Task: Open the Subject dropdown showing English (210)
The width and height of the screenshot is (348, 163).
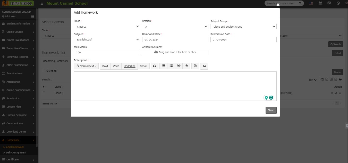Action: [x=107, y=39]
